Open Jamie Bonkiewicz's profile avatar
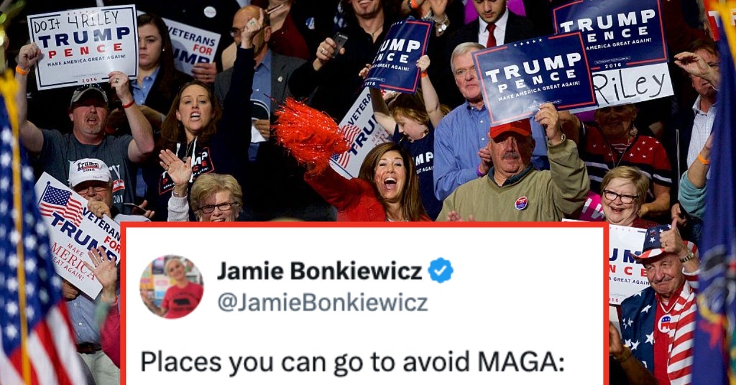Image resolution: width=736 pixels, height=385 pixels. pyautogui.click(x=171, y=287)
